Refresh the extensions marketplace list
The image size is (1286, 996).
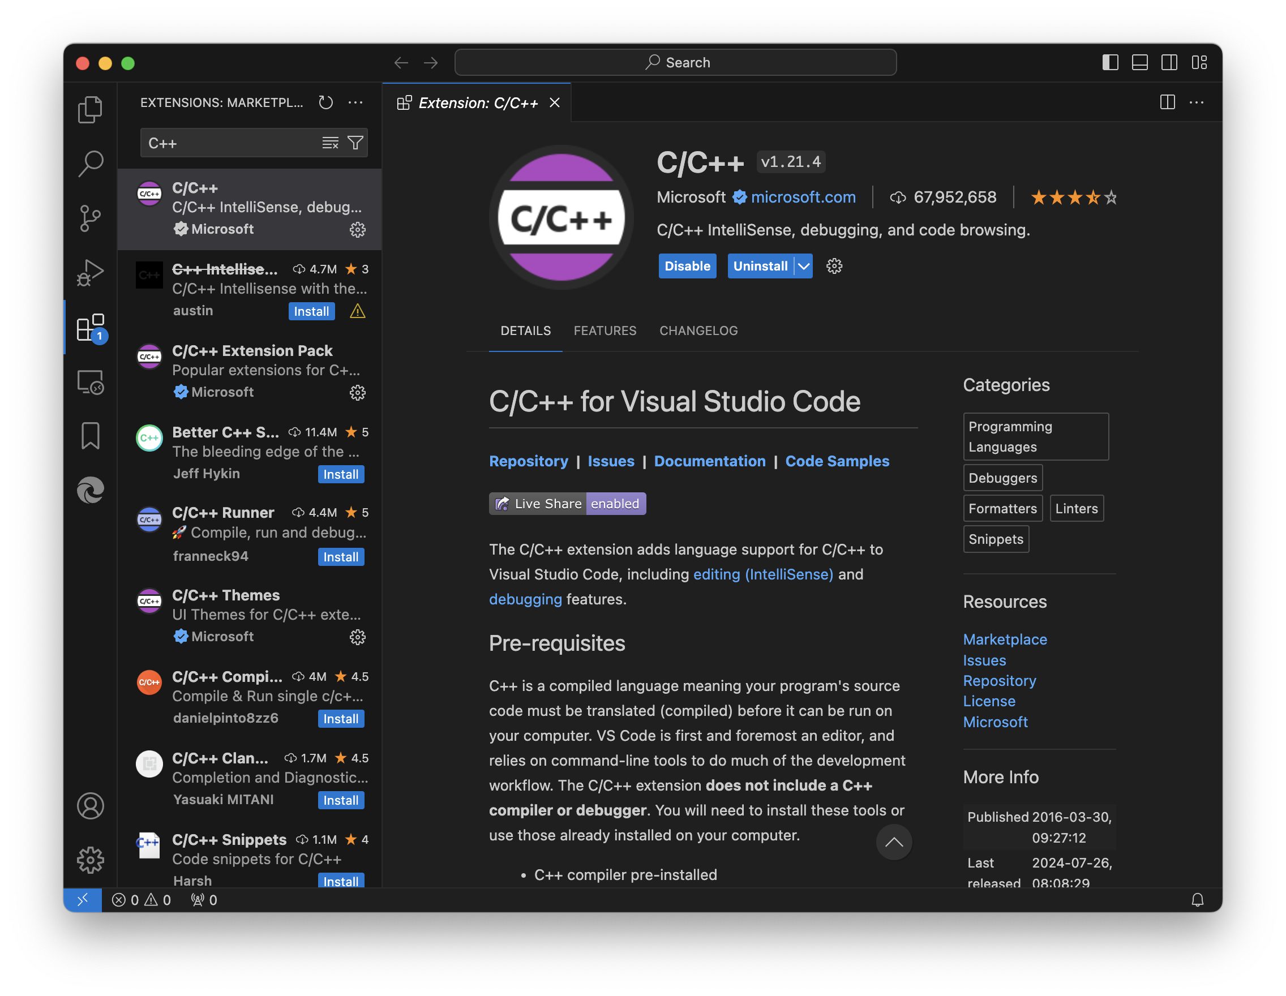click(325, 102)
